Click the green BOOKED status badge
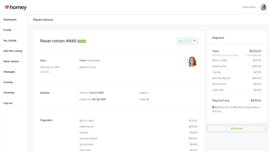The height and width of the screenshot is (151, 269). 82,41
